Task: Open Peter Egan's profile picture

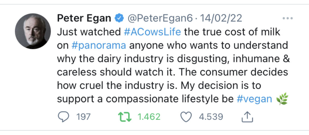Action: pos(33,31)
